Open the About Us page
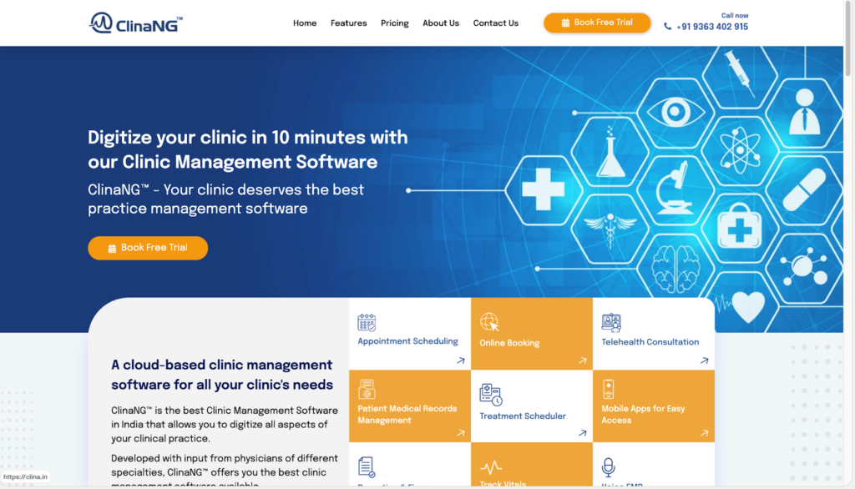 tap(441, 23)
